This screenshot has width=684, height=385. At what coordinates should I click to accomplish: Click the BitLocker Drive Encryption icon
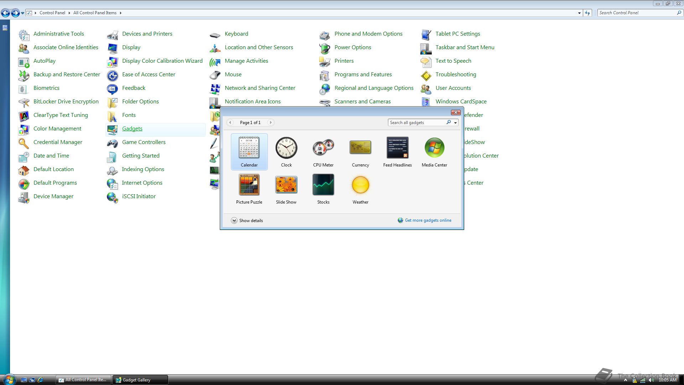(x=24, y=102)
